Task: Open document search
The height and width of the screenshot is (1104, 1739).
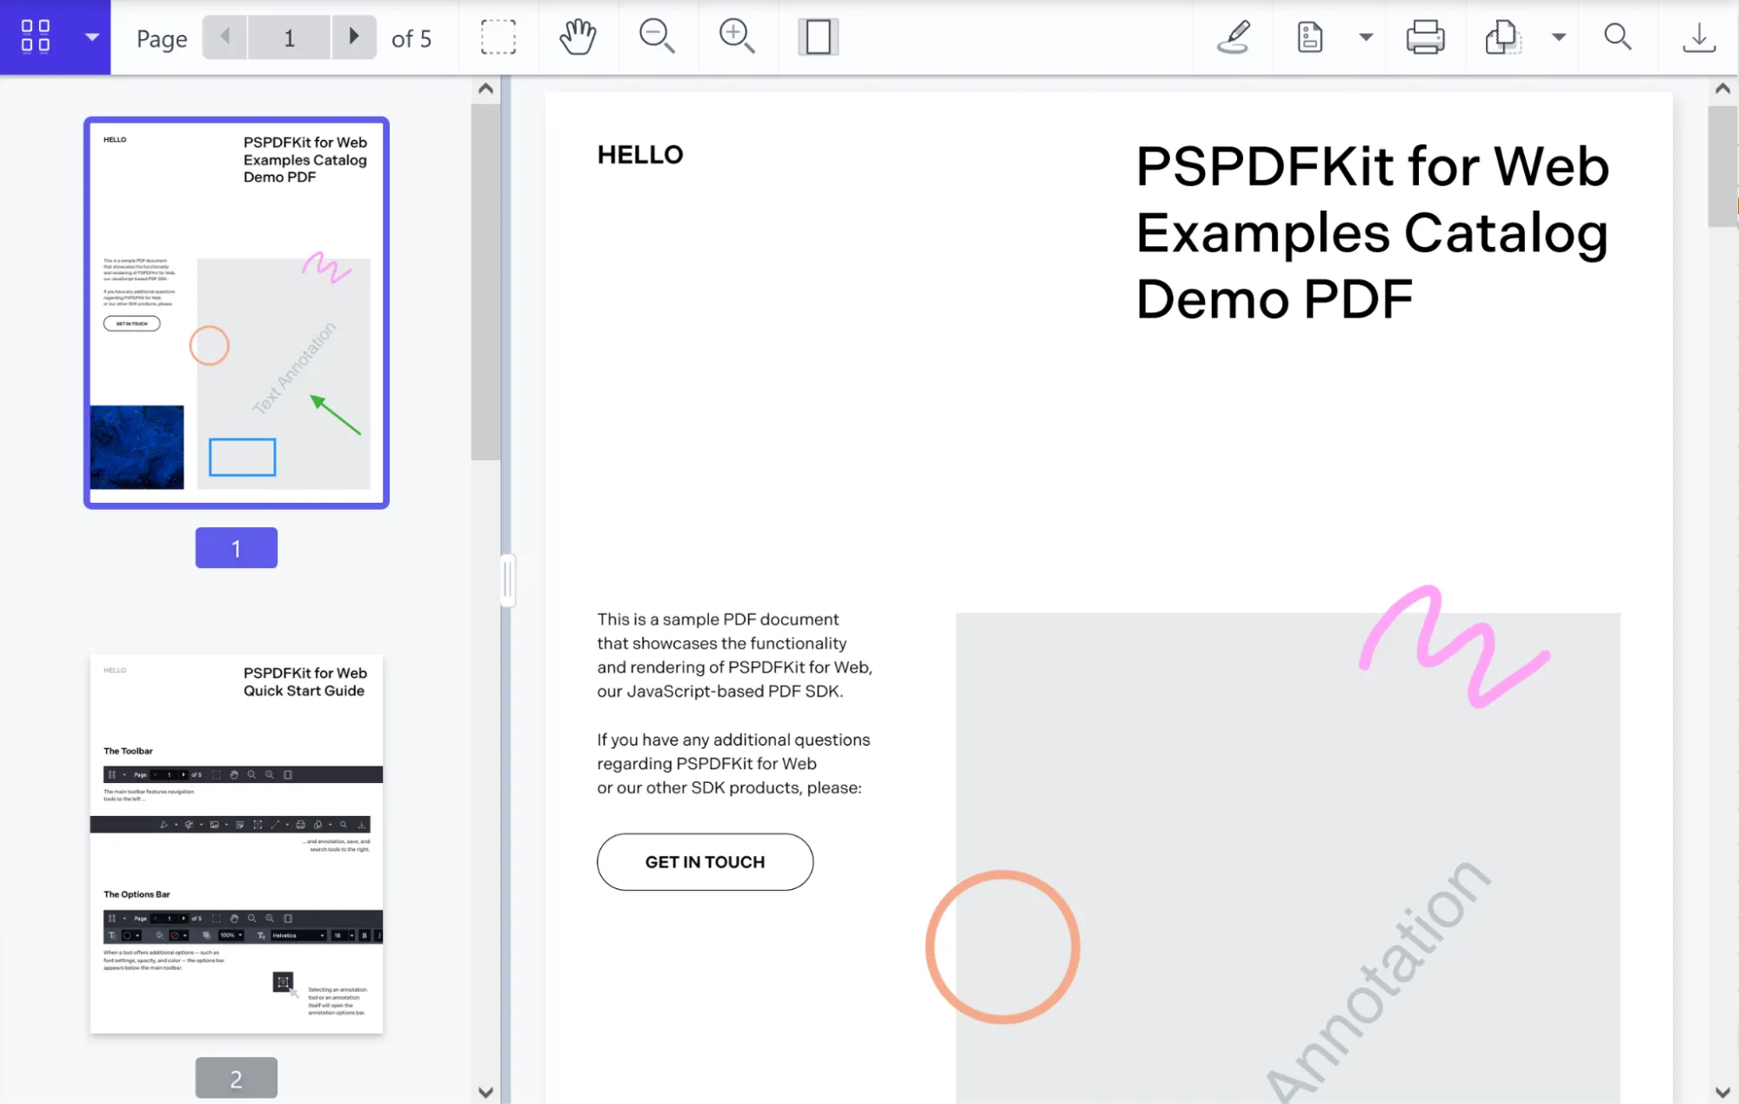Action: [x=1618, y=37]
